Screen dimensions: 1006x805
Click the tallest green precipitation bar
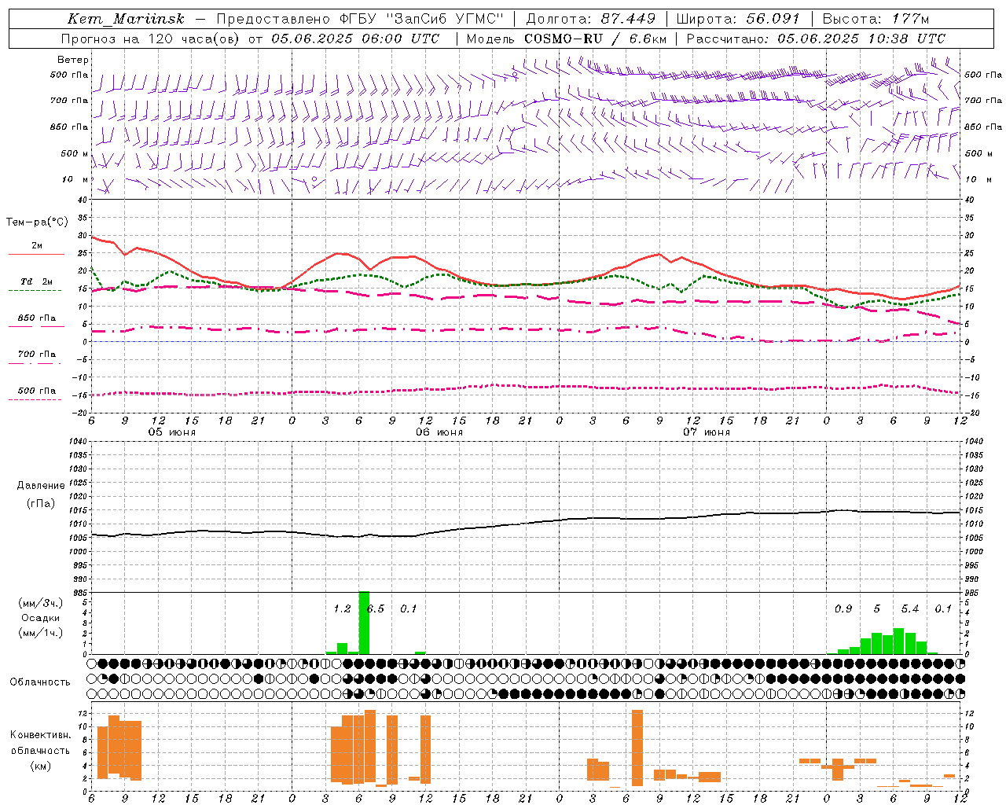tap(364, 623)
